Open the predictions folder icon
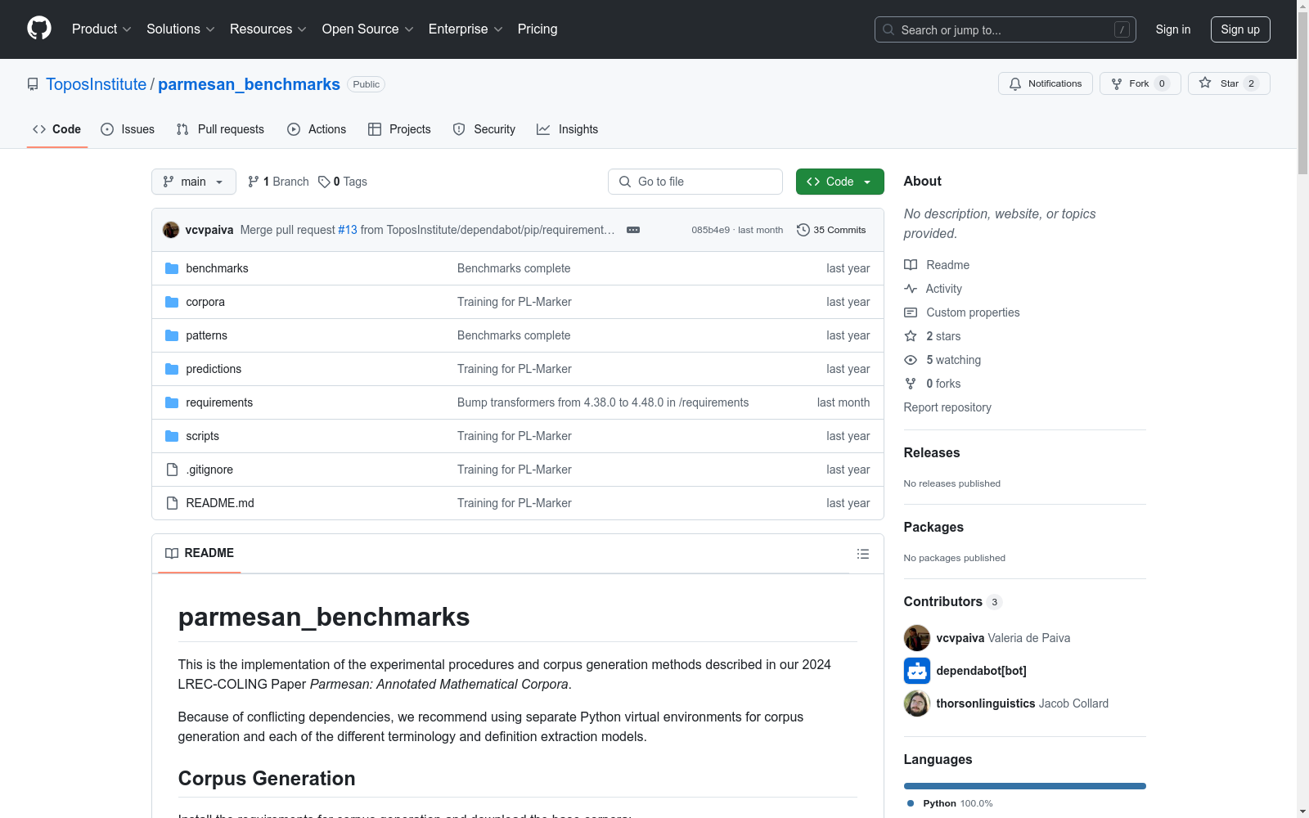Screen dimensions: 1309x818 (172, 369)
